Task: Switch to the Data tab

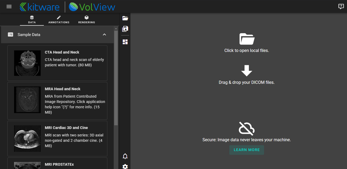Action: [32, 19]
